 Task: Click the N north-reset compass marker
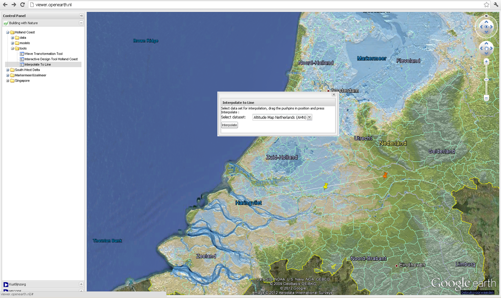pyautogui.click(x=486, y=16)
